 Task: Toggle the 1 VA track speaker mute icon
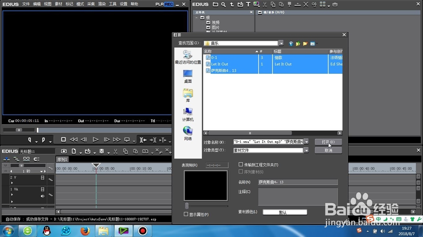coord(42,196)
